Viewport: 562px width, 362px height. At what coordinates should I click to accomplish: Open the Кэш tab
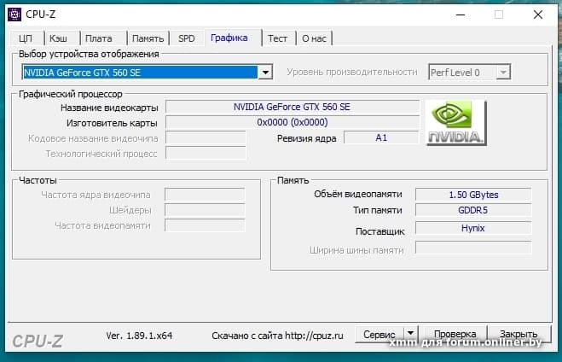point(59,38)
